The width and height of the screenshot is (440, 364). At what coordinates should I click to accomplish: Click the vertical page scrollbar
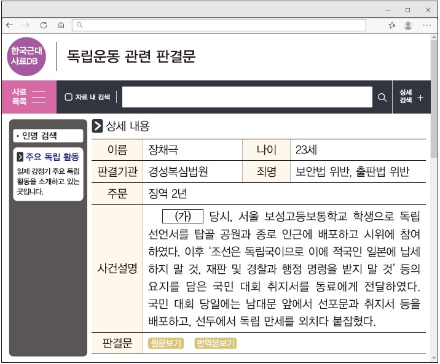434,184
